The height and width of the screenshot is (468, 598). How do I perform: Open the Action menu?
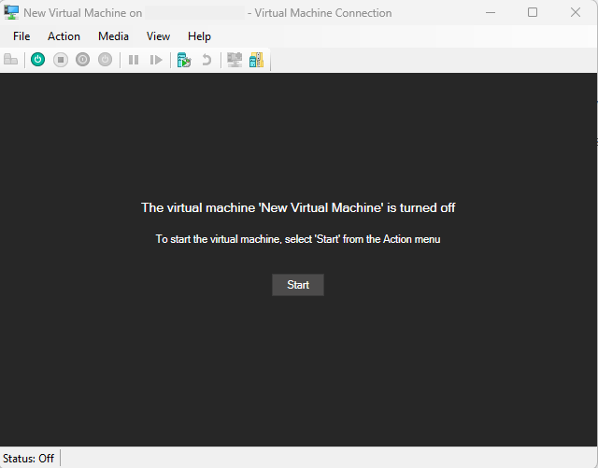click(x=64, y=36)
